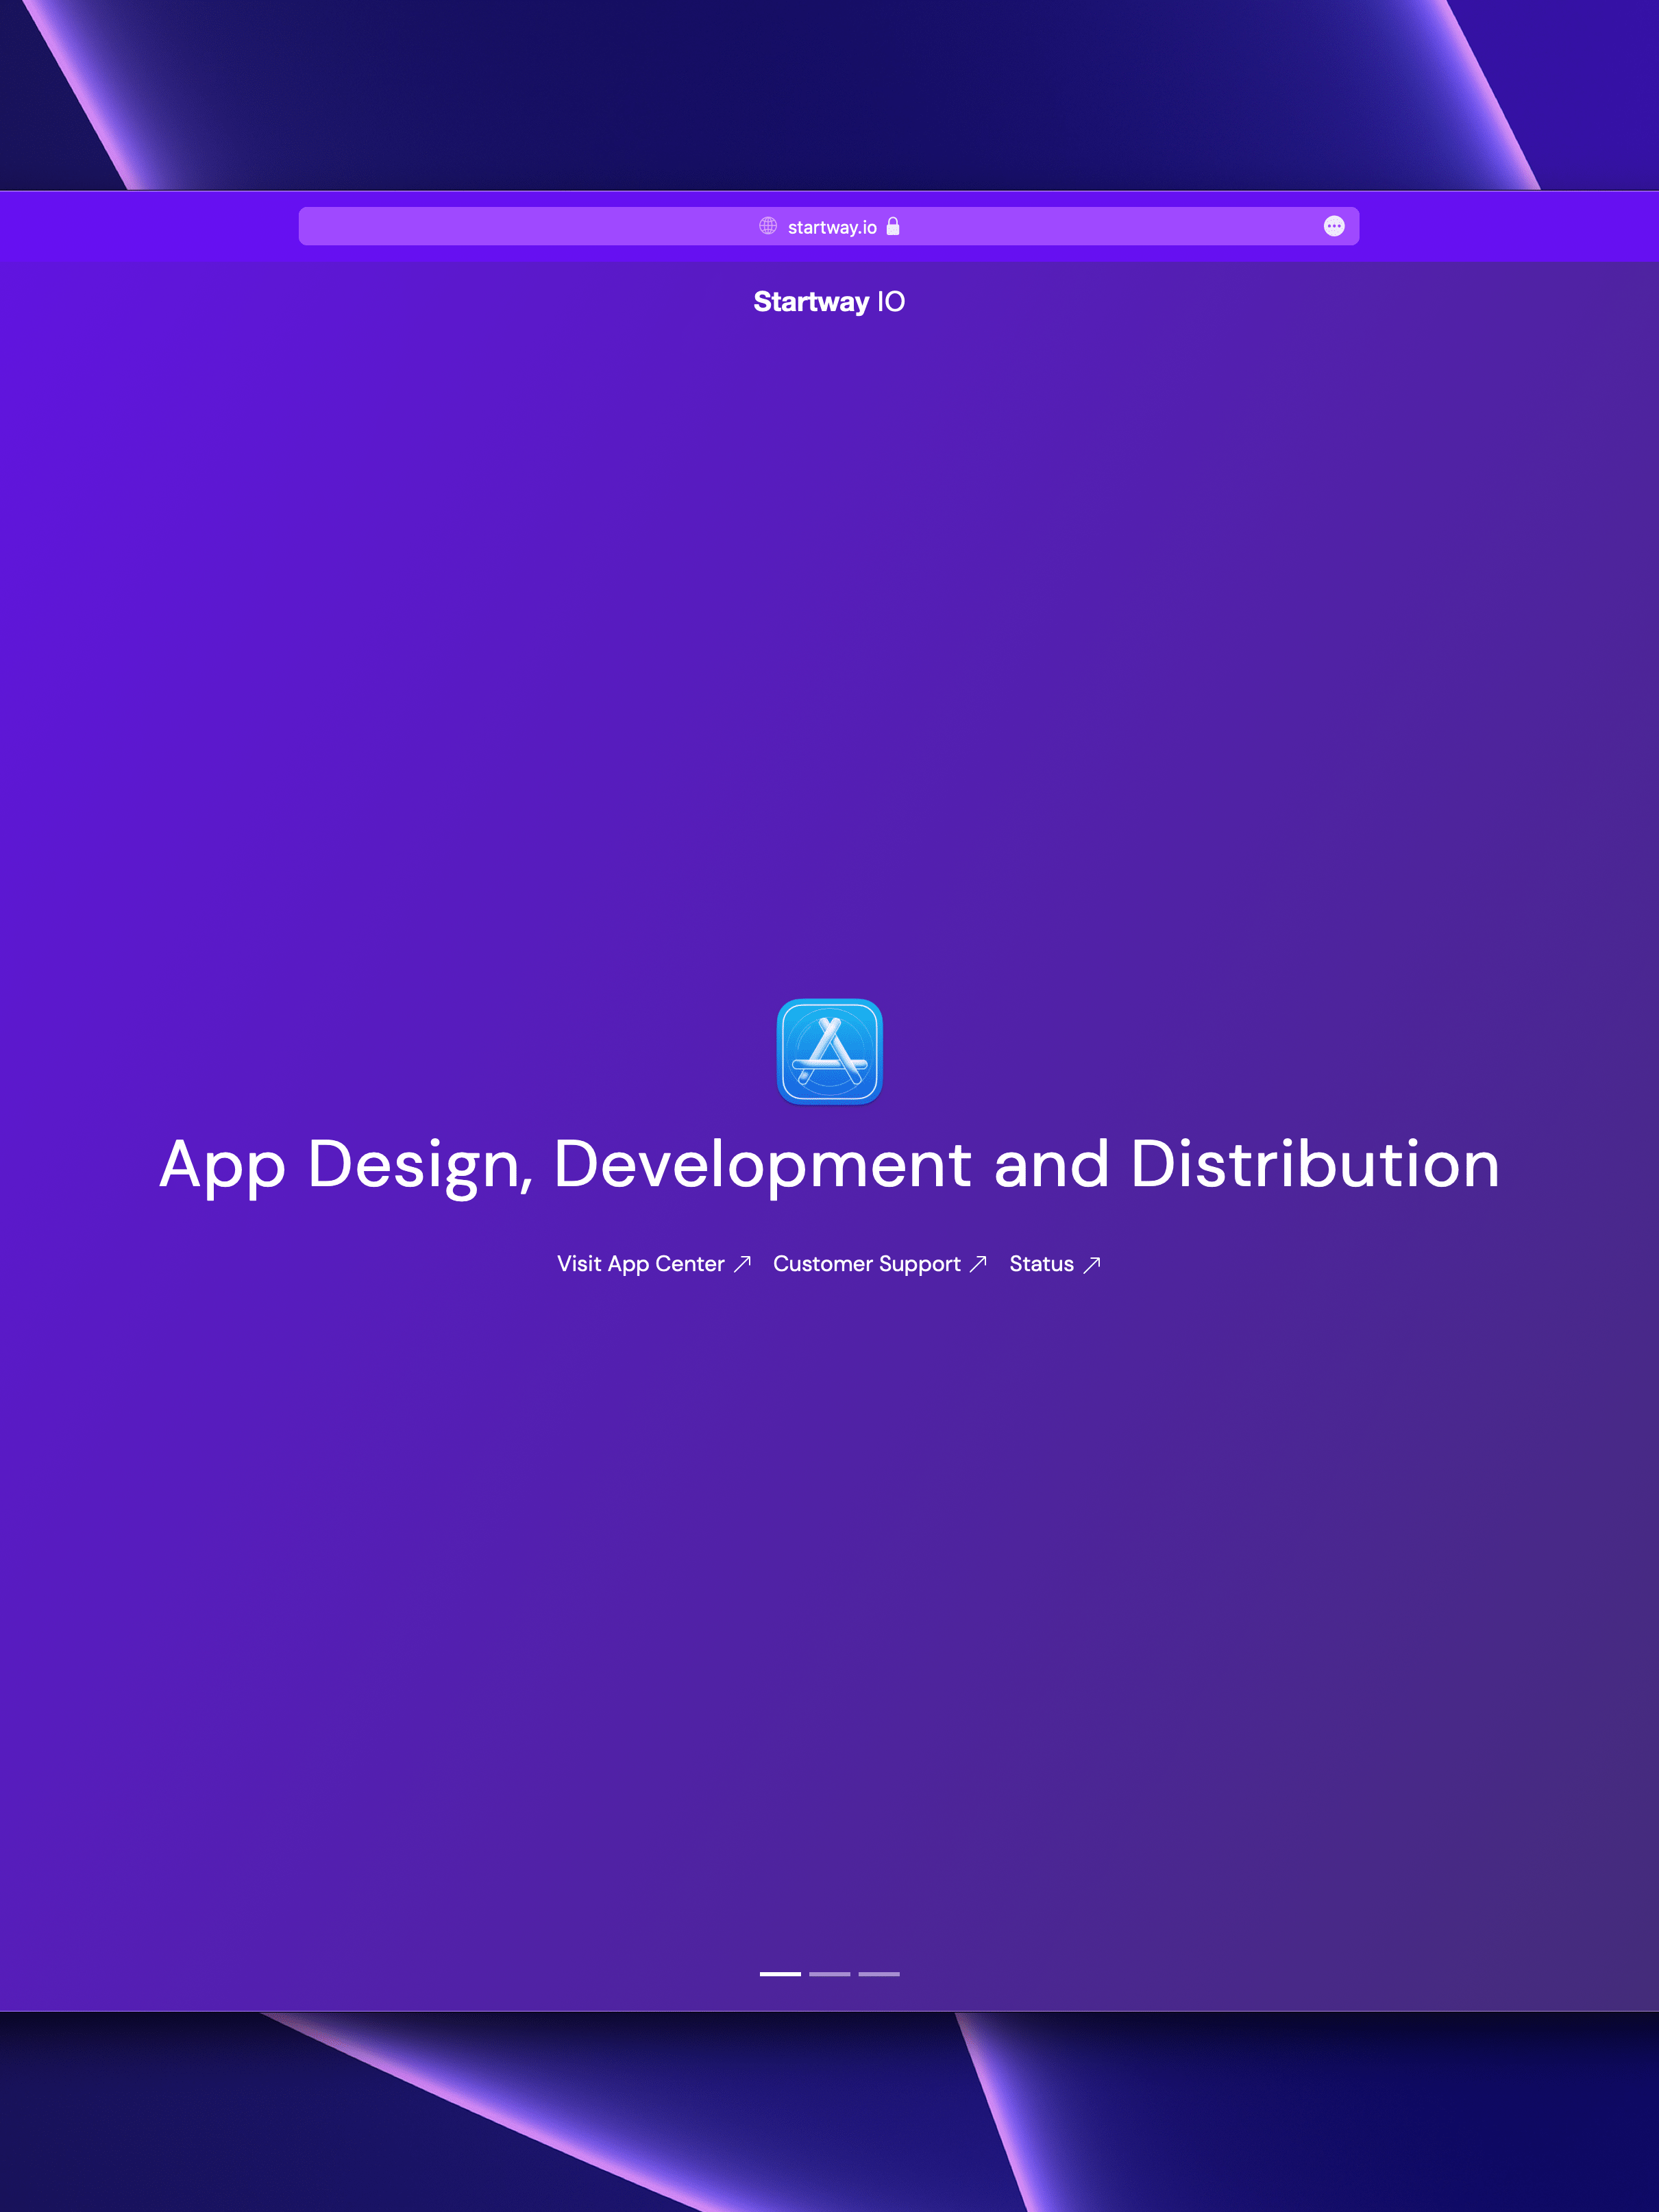The width and height of the screenshot is (1659, 2212).
Task: Open the Visit App Center link
Action: pos(654,1264)
